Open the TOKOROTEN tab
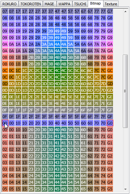 click(x=31, y=4)
